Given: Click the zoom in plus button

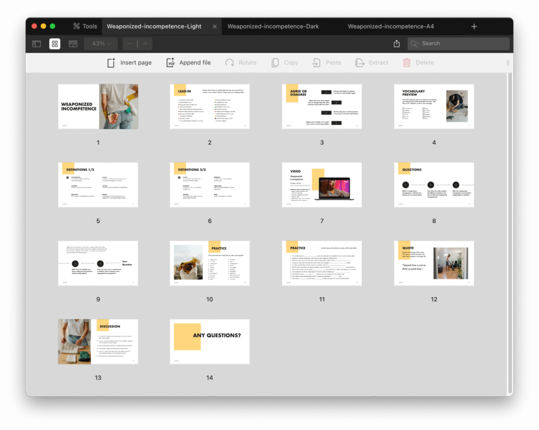Looking at the screenshot, I should point(146,44).
